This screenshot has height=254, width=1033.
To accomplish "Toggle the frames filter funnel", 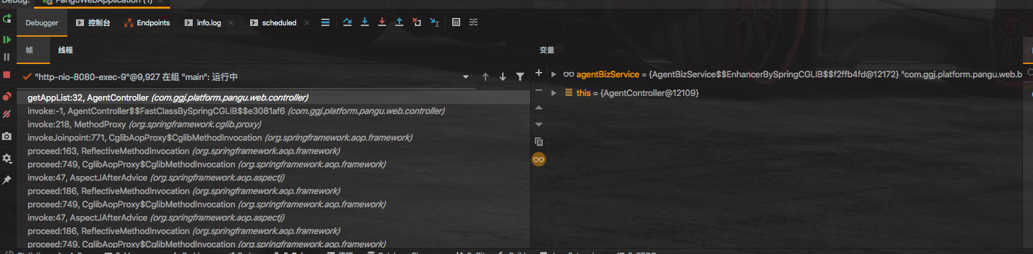I will tap(520, 77).
